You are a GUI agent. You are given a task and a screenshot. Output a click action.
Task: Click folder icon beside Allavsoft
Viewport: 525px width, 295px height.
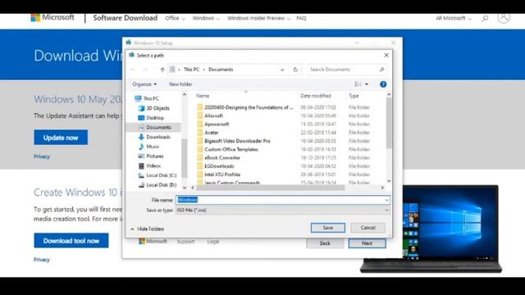pyautogui.click(x=200, y=116)
